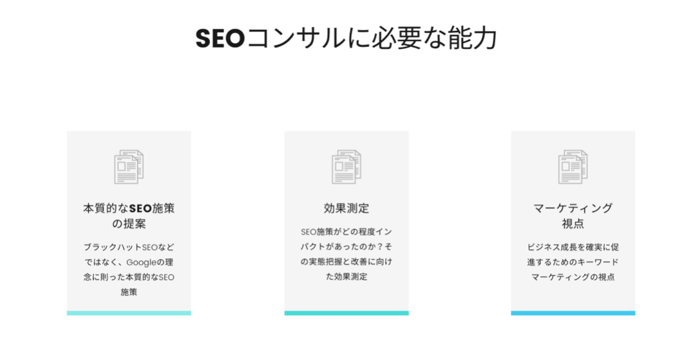Click the た効果測定 last line in the middle card

pos(347,277)
